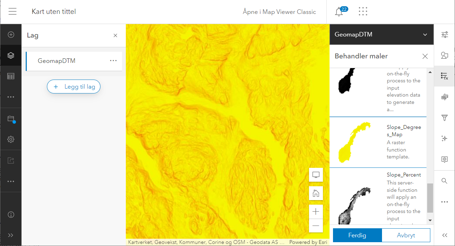Open the Filter funnel icon
Image resolution: width=455 pixels, height=246 pixels.
445,118
